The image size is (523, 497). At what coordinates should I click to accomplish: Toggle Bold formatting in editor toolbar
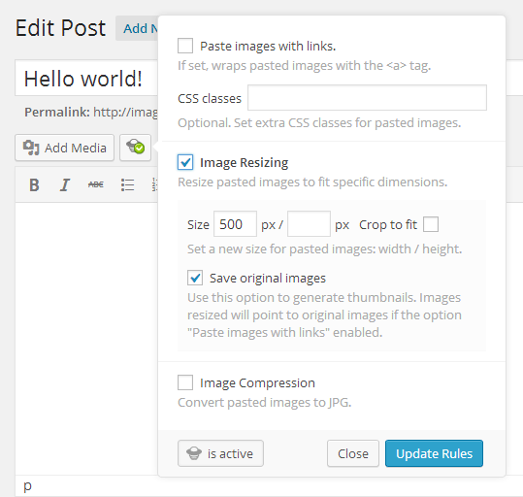[34, 184]
